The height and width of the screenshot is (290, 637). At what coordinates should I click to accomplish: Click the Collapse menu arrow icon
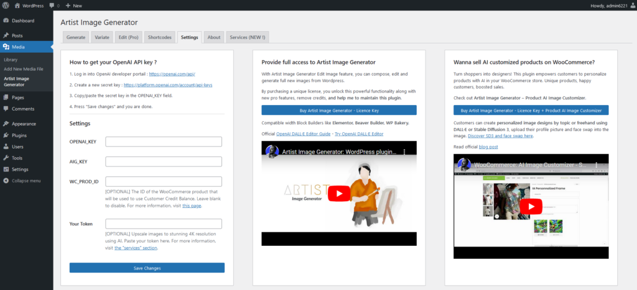point(6,181)
